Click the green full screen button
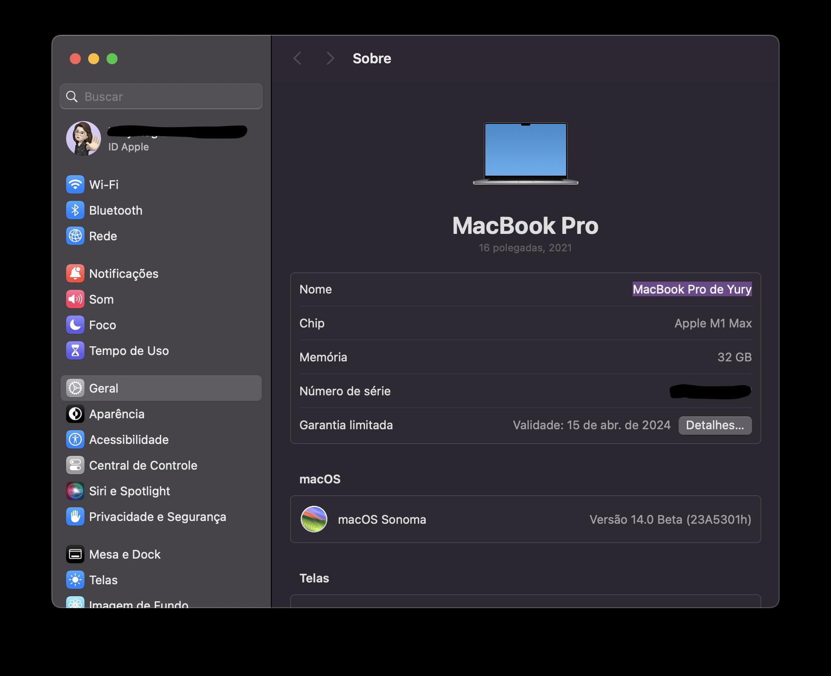Viewport: 831px width, 676px height. point(112,59)
